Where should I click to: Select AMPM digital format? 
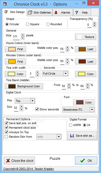point(70,125)
